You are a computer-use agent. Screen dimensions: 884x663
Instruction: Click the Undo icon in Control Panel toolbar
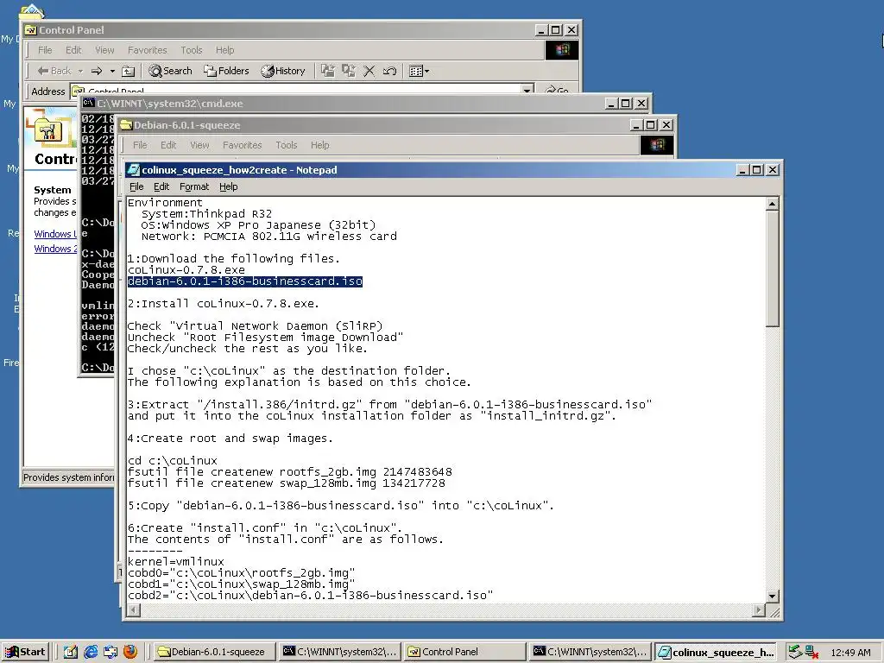[x=389, y=71]
